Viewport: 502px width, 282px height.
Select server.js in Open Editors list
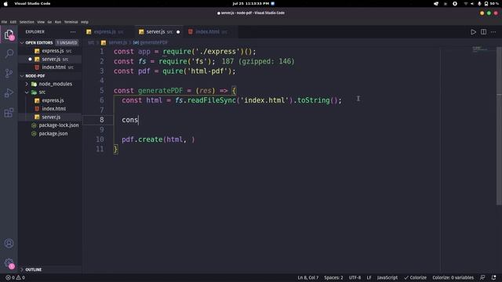[51, 60]
